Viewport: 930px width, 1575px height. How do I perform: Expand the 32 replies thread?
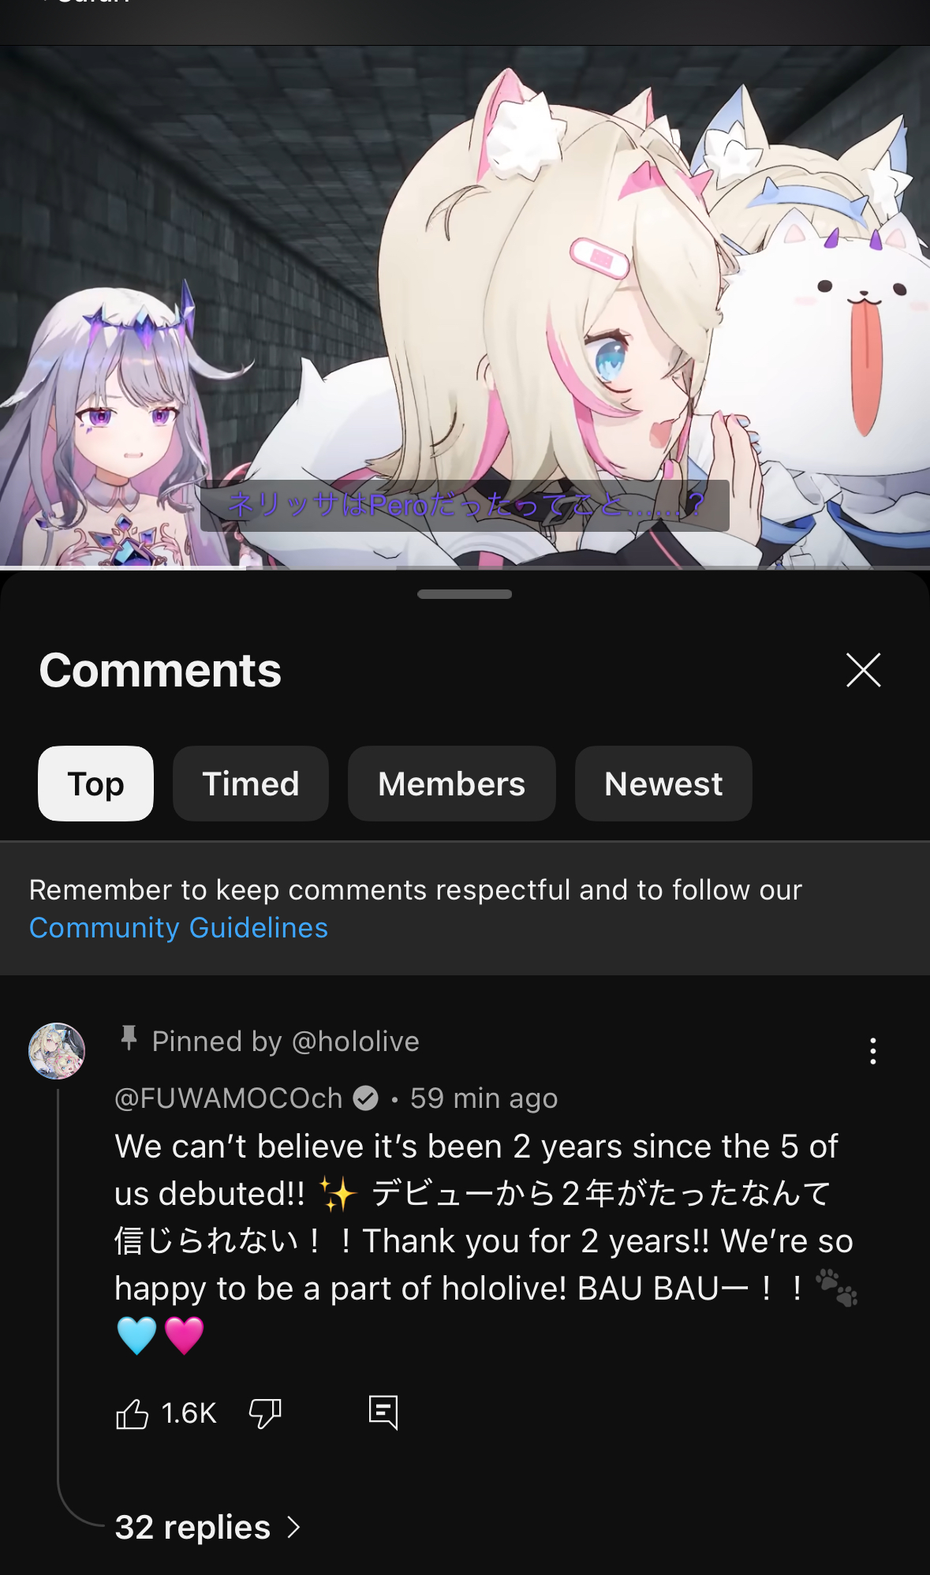[208, 1527]
